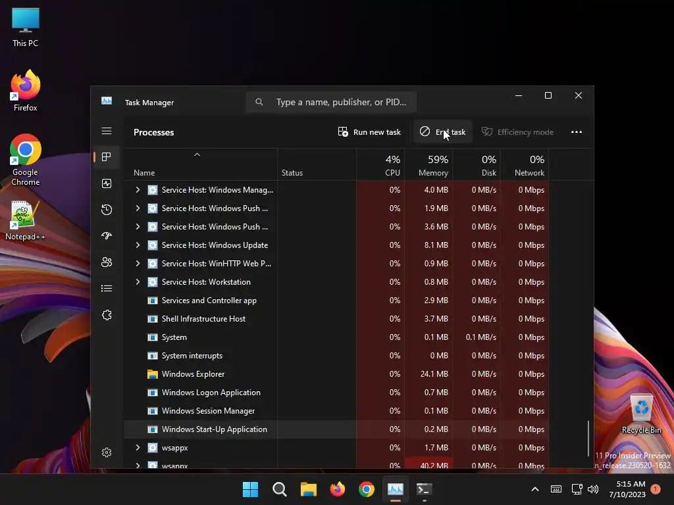Image resolution: width=674 pixels, height=505 pixels.
Task: Open File Explorer from the taskbar
Action: (x=308, y=489)
